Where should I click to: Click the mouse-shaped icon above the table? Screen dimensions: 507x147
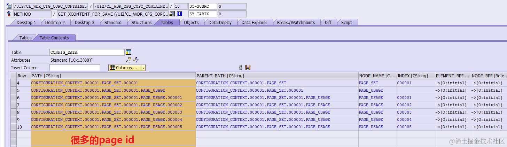click(240, 67)
